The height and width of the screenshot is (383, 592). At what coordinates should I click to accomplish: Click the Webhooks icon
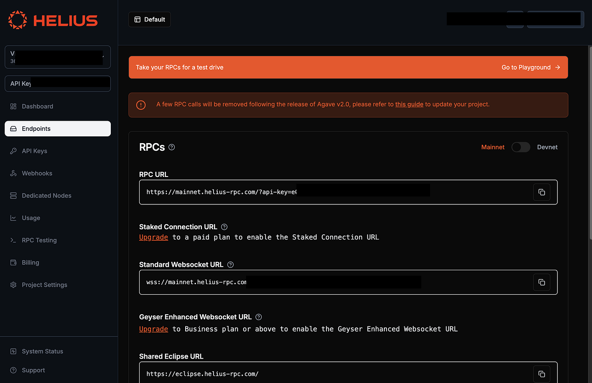point(13,174)
